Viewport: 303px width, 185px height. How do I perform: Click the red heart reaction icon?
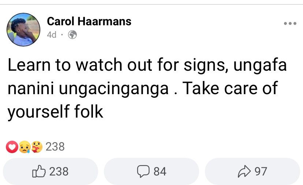click(12, 147)
